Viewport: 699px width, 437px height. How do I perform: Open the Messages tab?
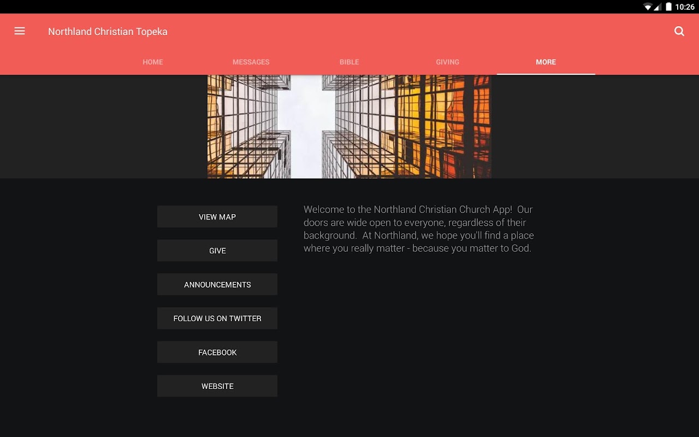(251, 62)
